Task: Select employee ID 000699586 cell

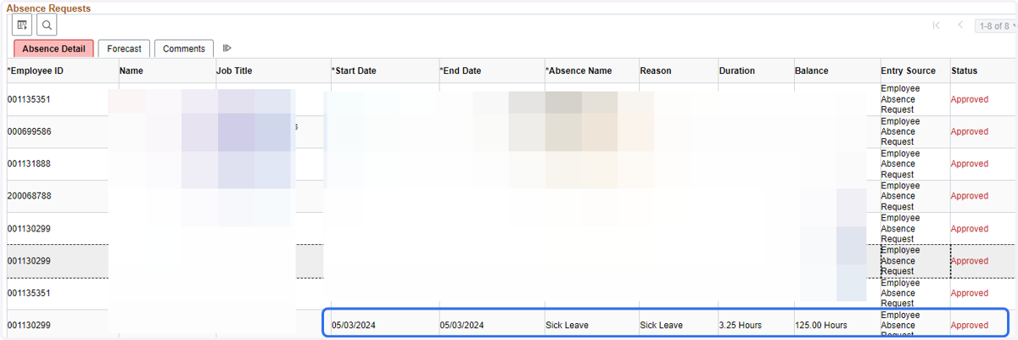Action: (29, 131)
